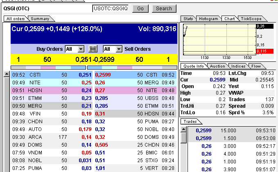
Task: Select the Flow tab
Action: [x=256, y=66]
